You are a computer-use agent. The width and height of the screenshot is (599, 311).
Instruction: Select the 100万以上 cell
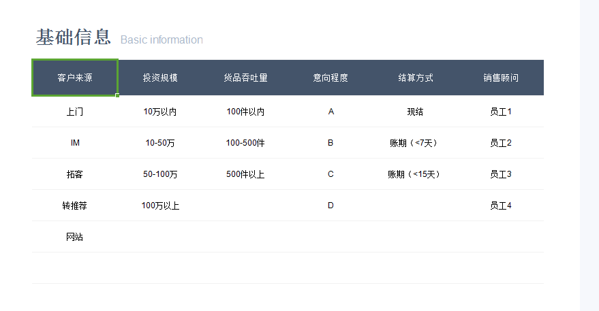click(x=160, y=206)
